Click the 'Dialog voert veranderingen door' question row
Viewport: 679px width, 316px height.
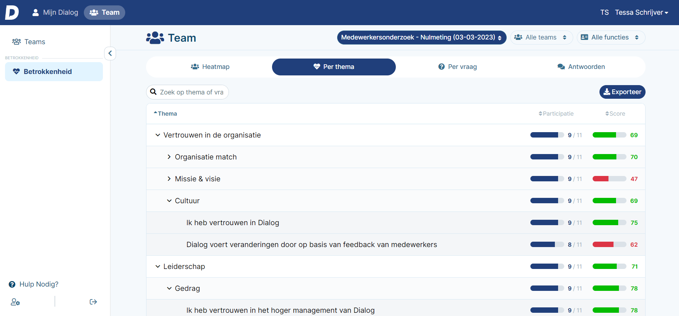tap(396, 245)
